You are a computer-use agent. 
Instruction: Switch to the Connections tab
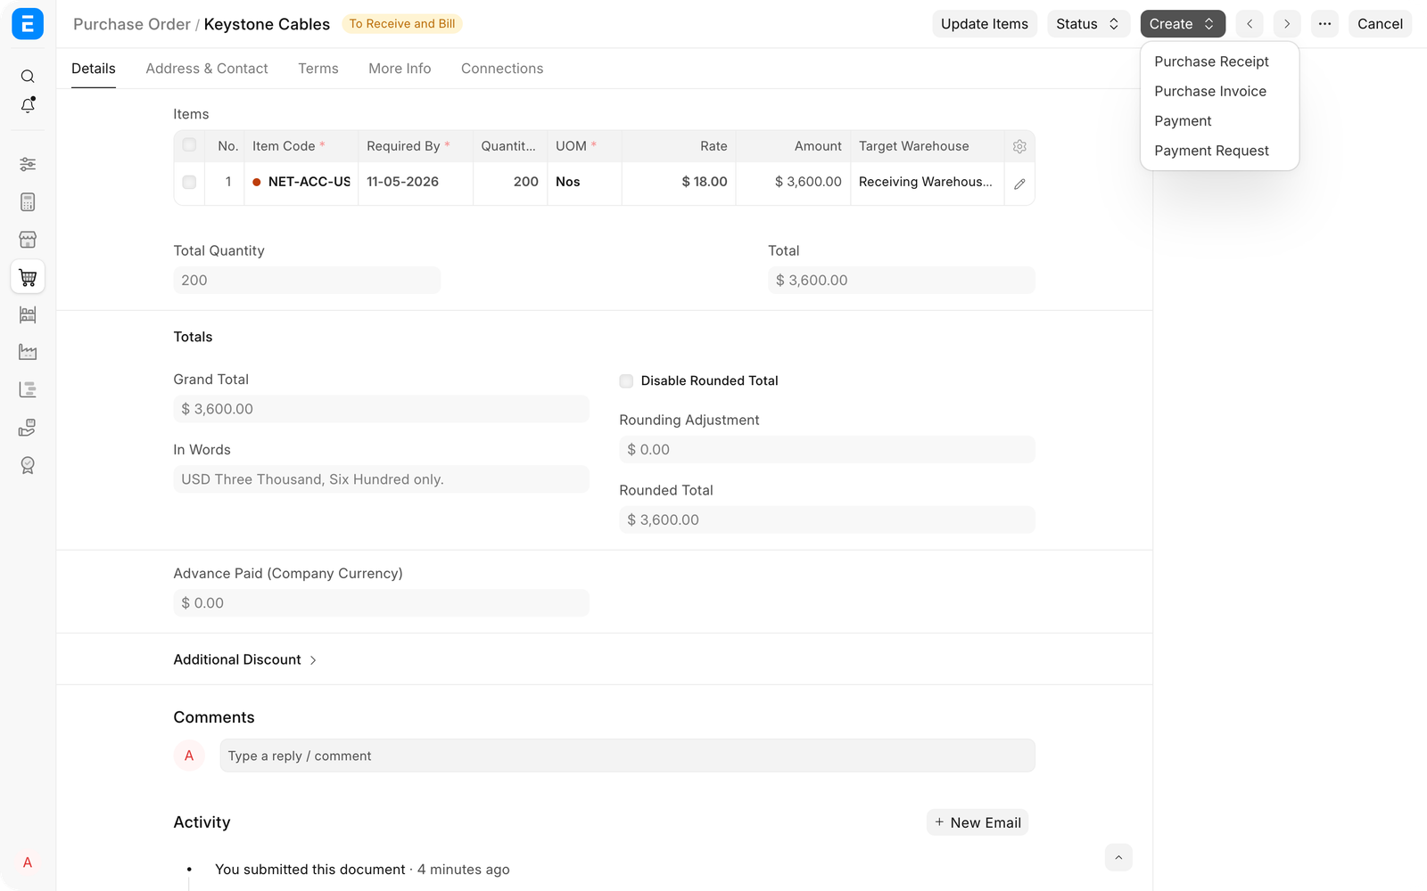502,69
